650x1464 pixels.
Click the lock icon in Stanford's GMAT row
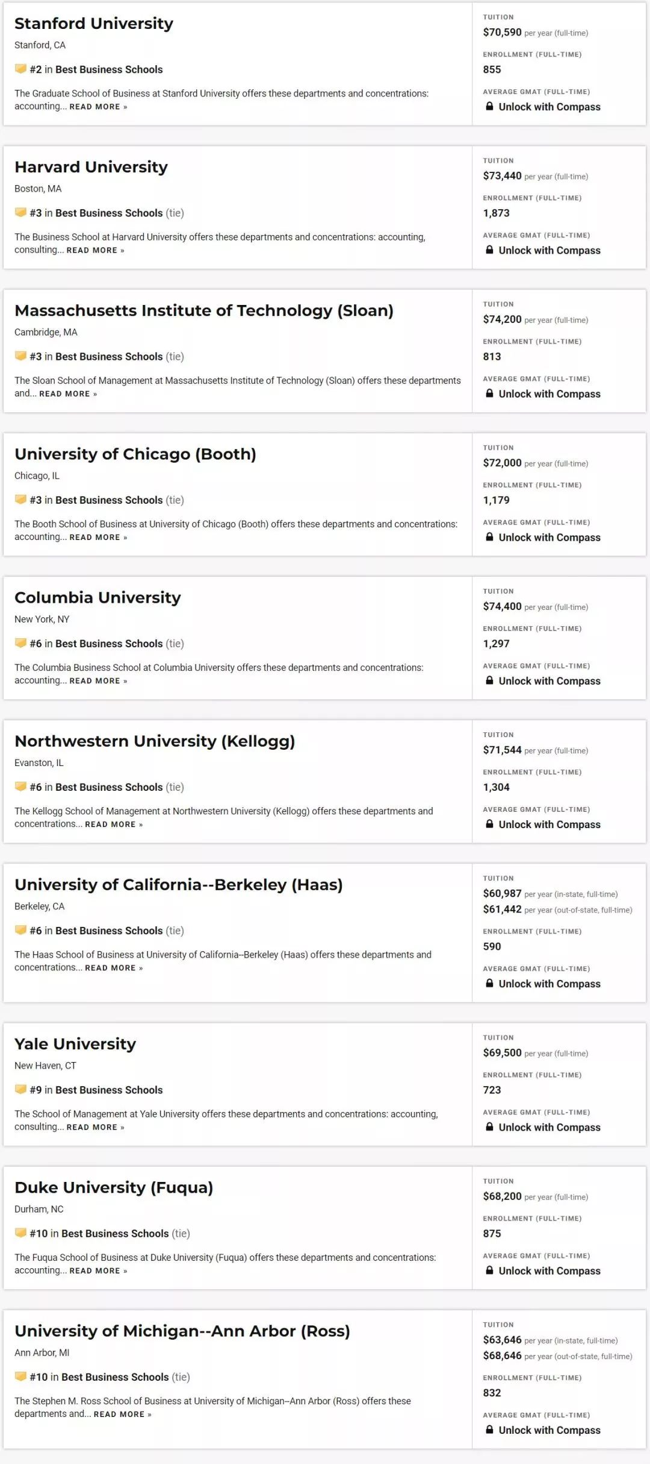coord(490,107)
